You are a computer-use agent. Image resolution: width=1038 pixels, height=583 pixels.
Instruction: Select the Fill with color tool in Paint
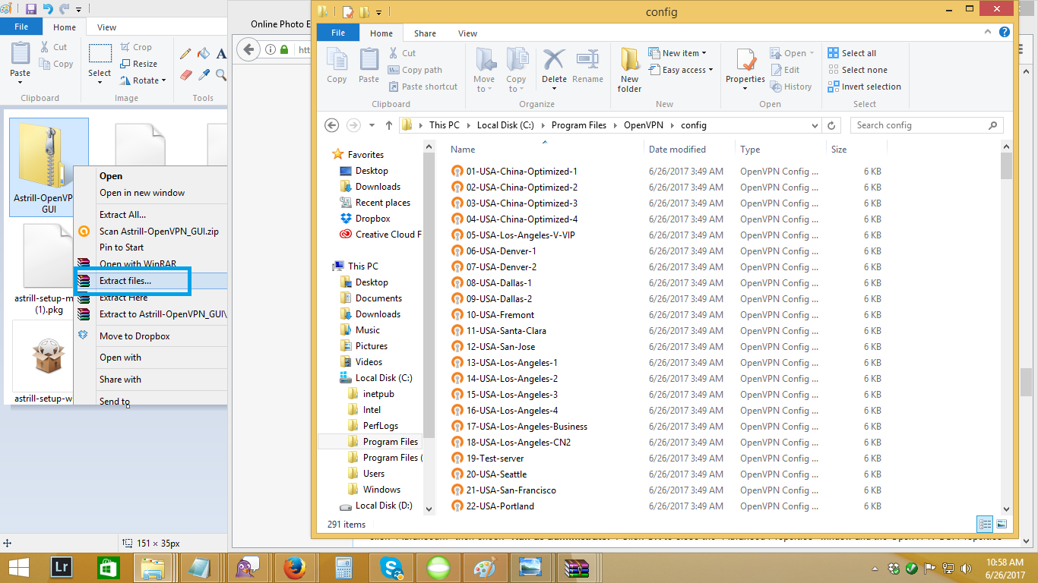coord(204,54)
